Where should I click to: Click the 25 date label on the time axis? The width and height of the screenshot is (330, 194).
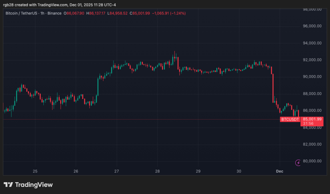[35, 171]
